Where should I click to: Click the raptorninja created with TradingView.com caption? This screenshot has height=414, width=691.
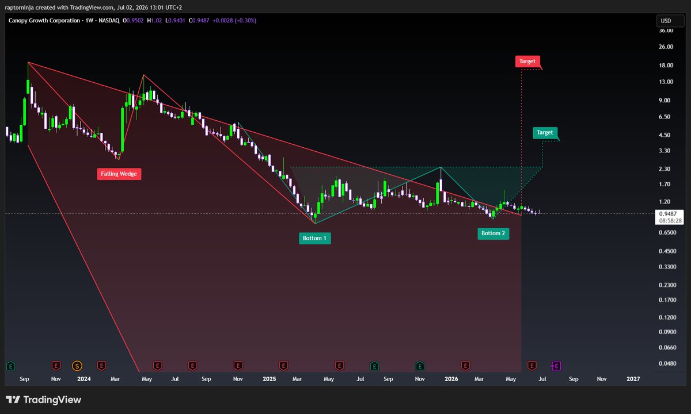pyautogui.click(x=93, y=7)
